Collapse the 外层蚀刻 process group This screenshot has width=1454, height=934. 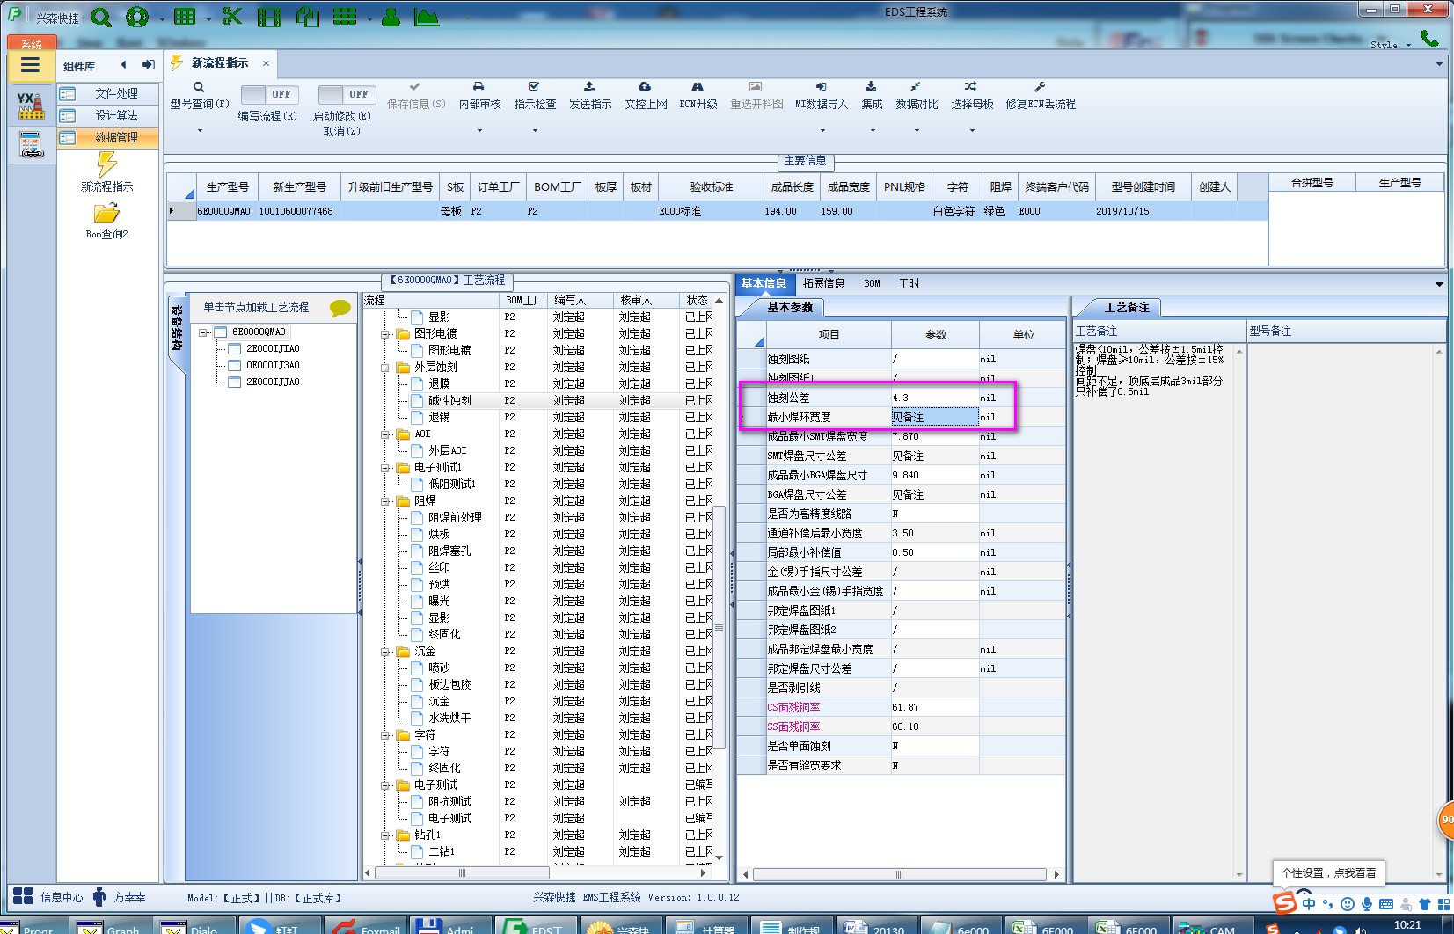click(385, 368)
